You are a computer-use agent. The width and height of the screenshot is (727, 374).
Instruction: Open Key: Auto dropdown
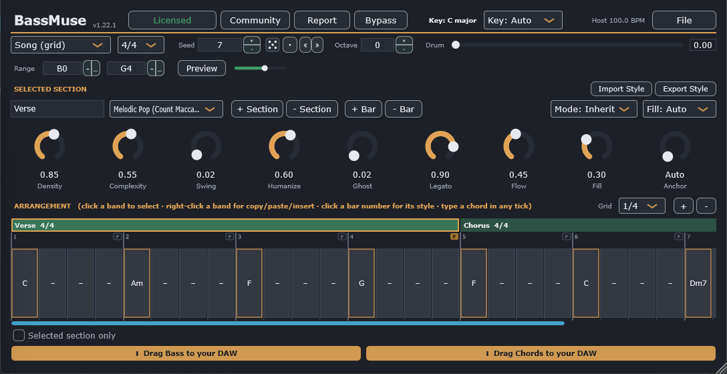[x=523, y=21]
